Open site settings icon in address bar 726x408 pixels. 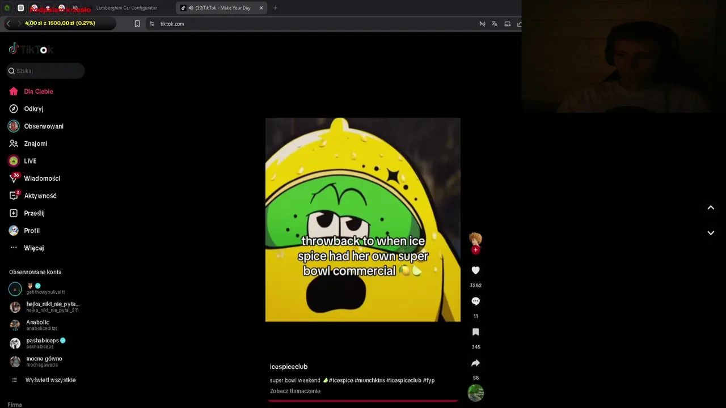151,24
